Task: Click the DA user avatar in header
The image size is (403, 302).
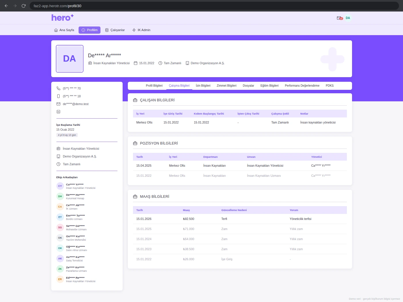Action: tap(348, 18)
